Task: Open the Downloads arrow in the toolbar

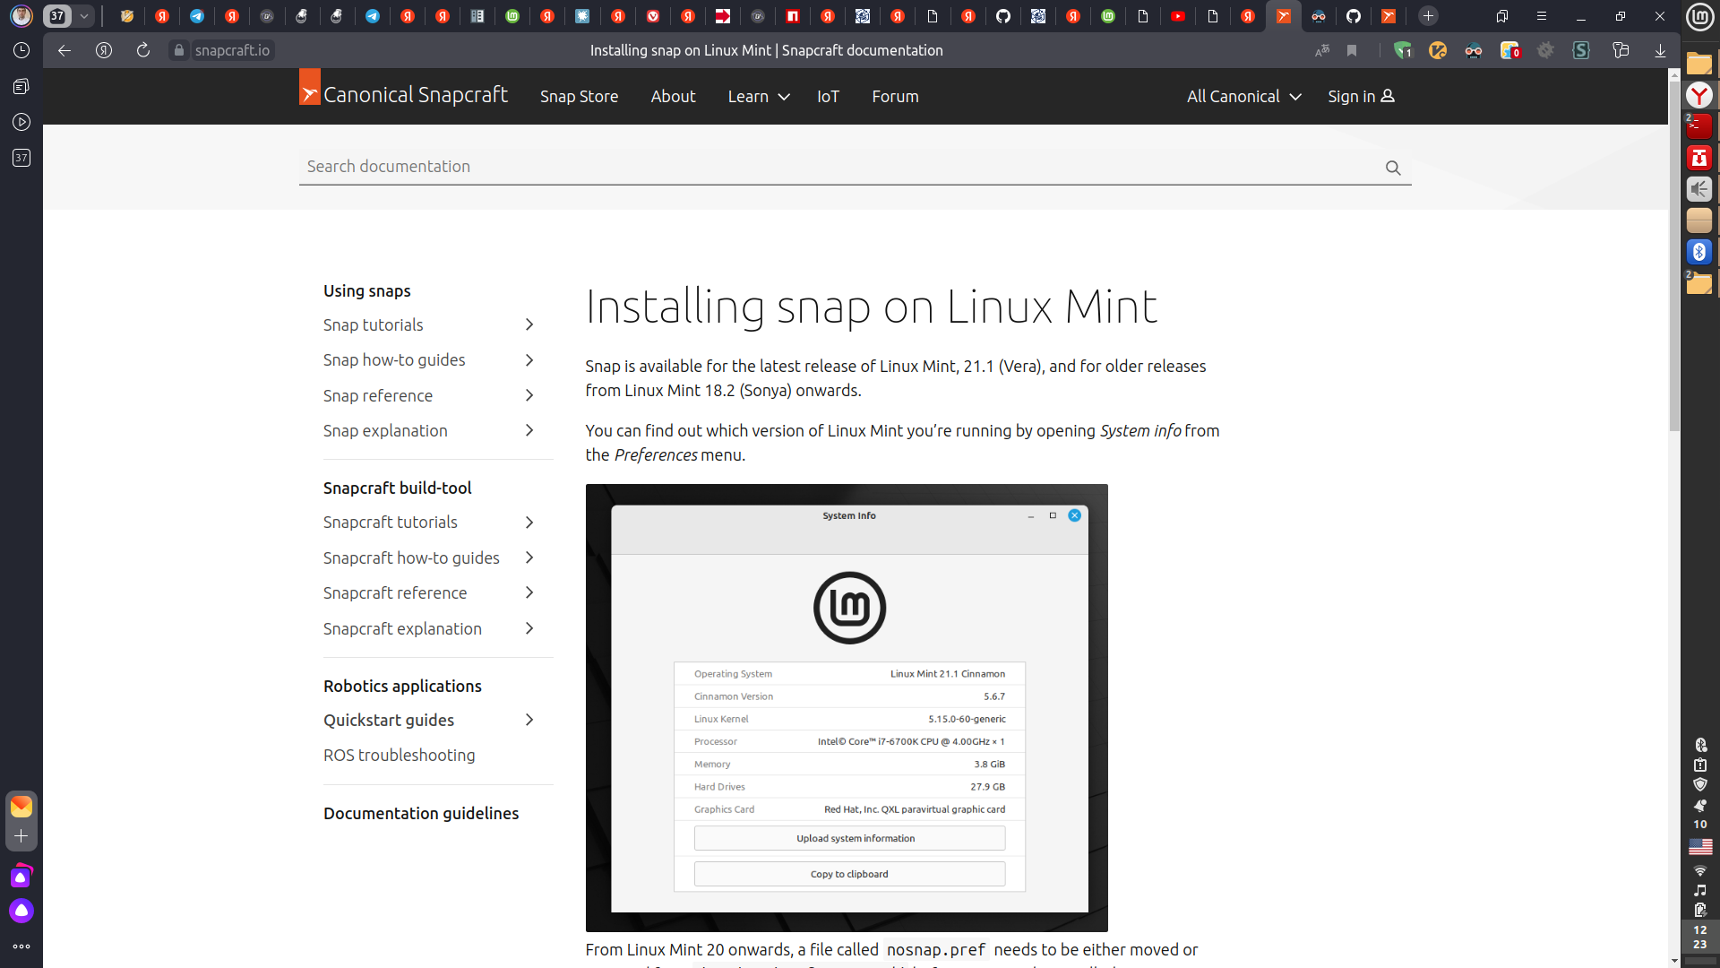Action: pos(1662,51)
